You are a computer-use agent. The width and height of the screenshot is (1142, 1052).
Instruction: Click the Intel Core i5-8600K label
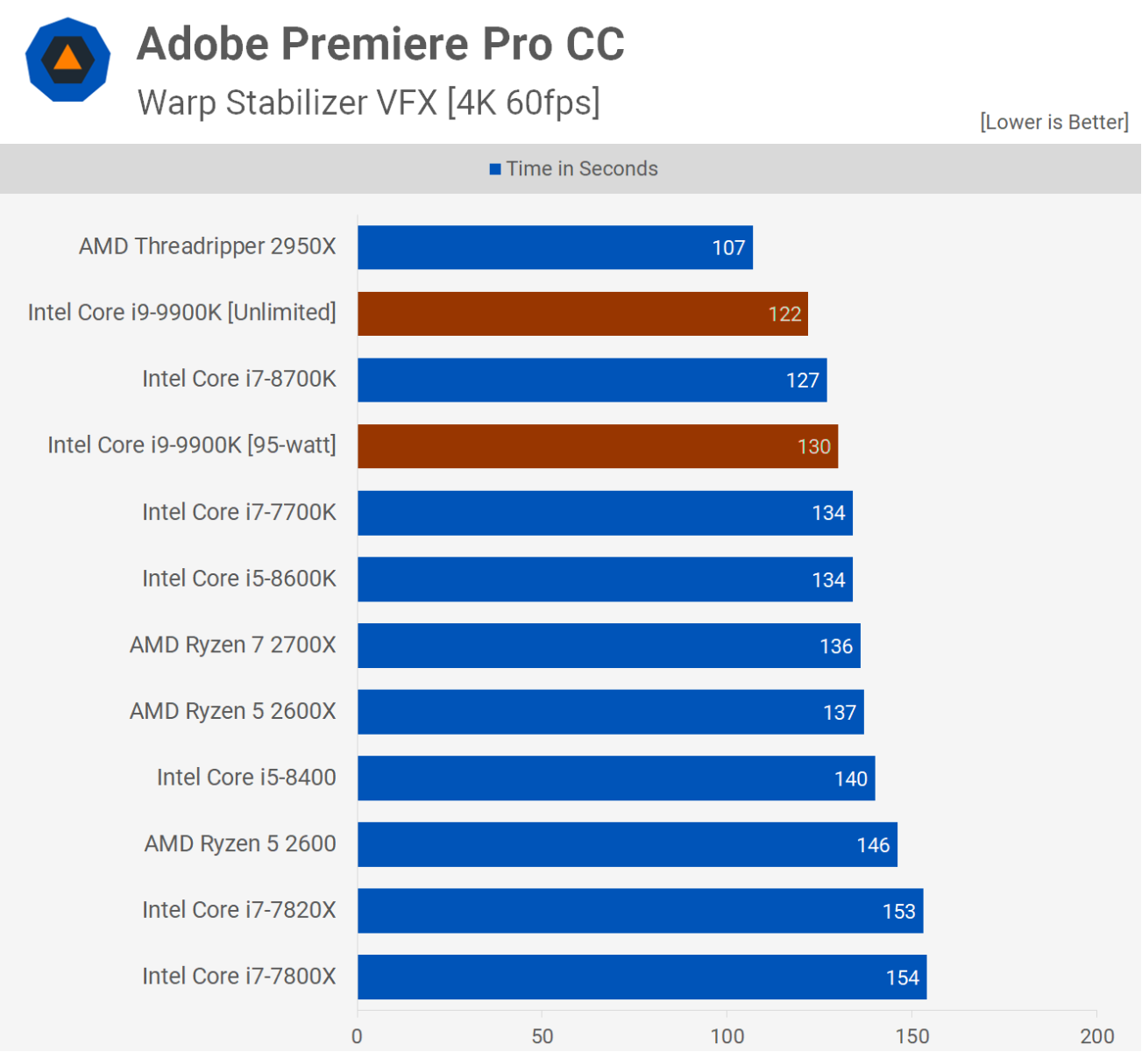[239, 579]
